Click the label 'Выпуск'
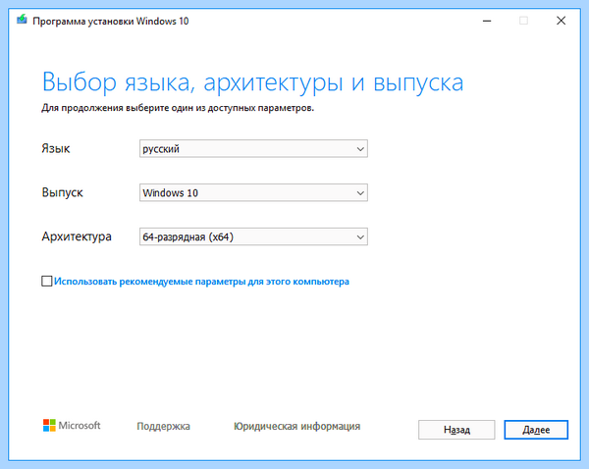 coord(63,192)
